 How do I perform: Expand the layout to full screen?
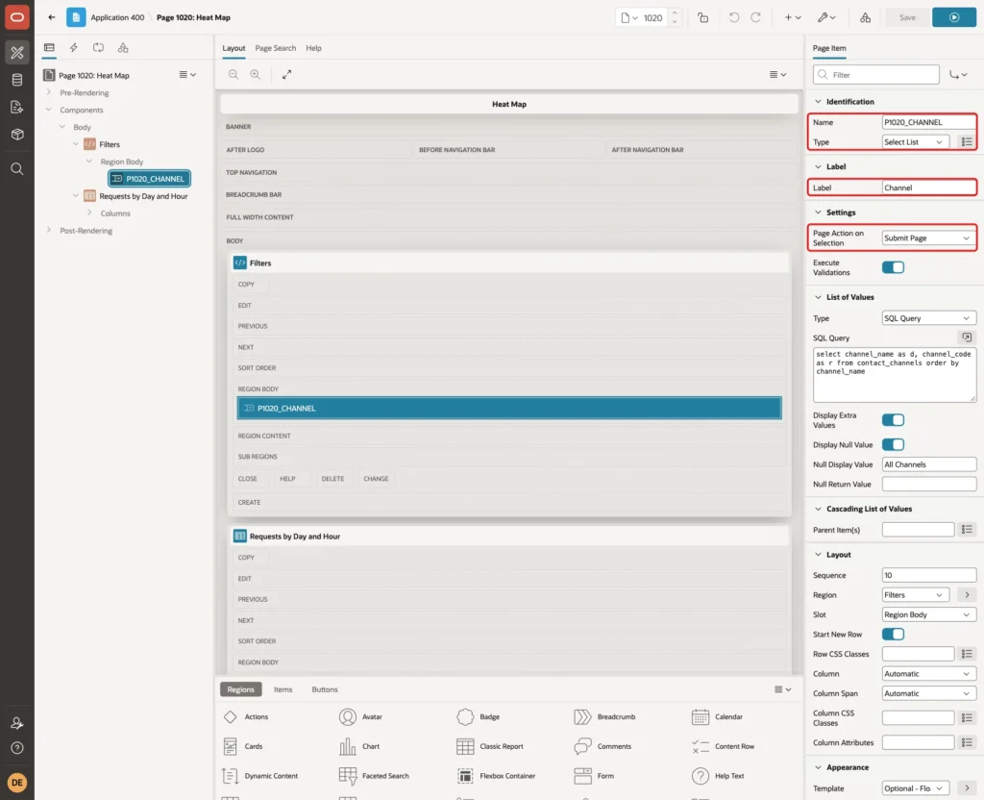[x=286, y=74]
